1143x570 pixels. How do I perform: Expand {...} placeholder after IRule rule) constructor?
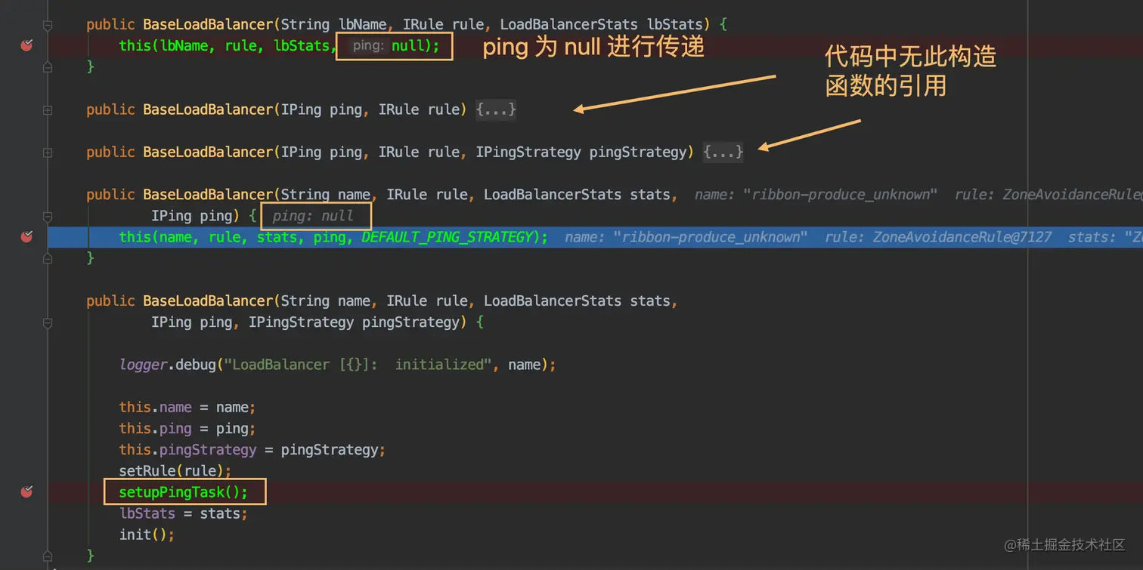496,109
